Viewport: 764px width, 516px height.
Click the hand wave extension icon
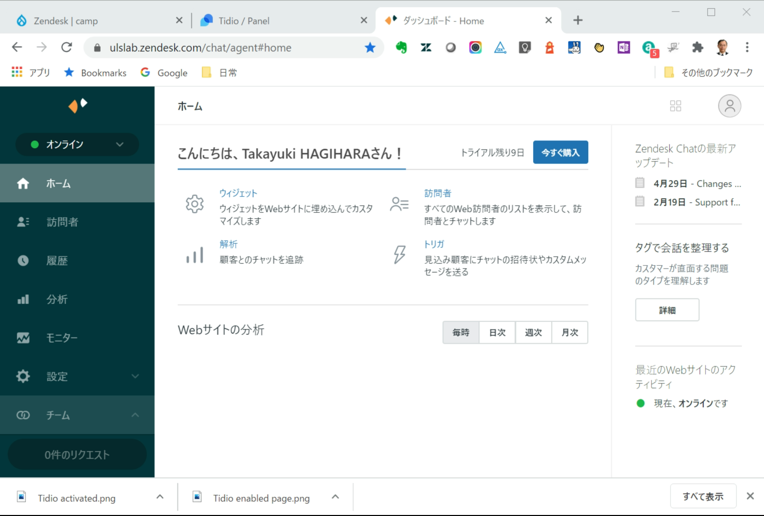[599, 47]
